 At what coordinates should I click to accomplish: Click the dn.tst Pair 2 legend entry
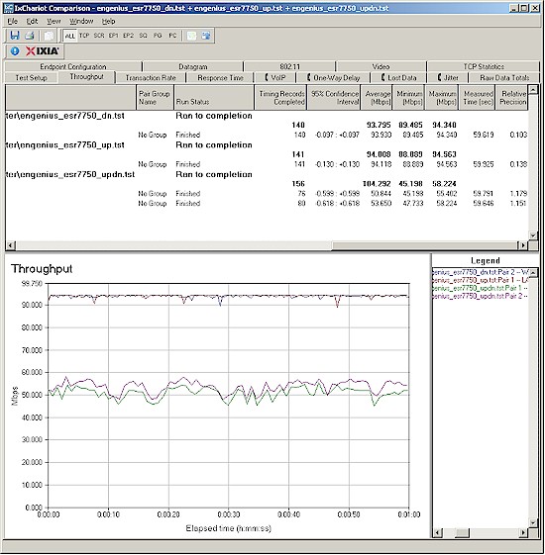pos(481,272)
